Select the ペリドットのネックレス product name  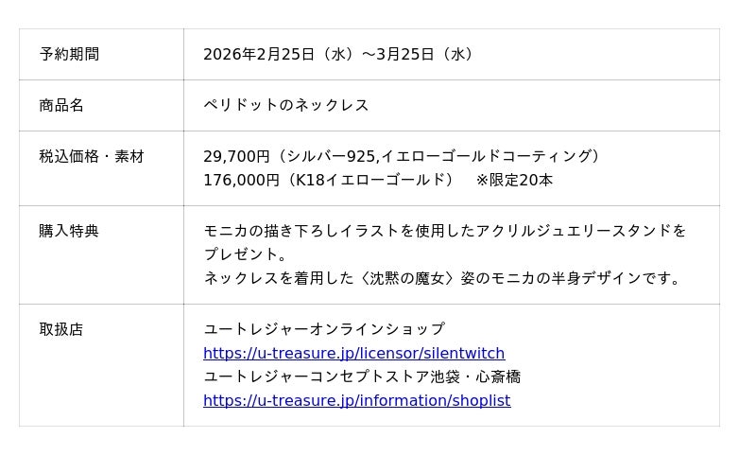285,105
